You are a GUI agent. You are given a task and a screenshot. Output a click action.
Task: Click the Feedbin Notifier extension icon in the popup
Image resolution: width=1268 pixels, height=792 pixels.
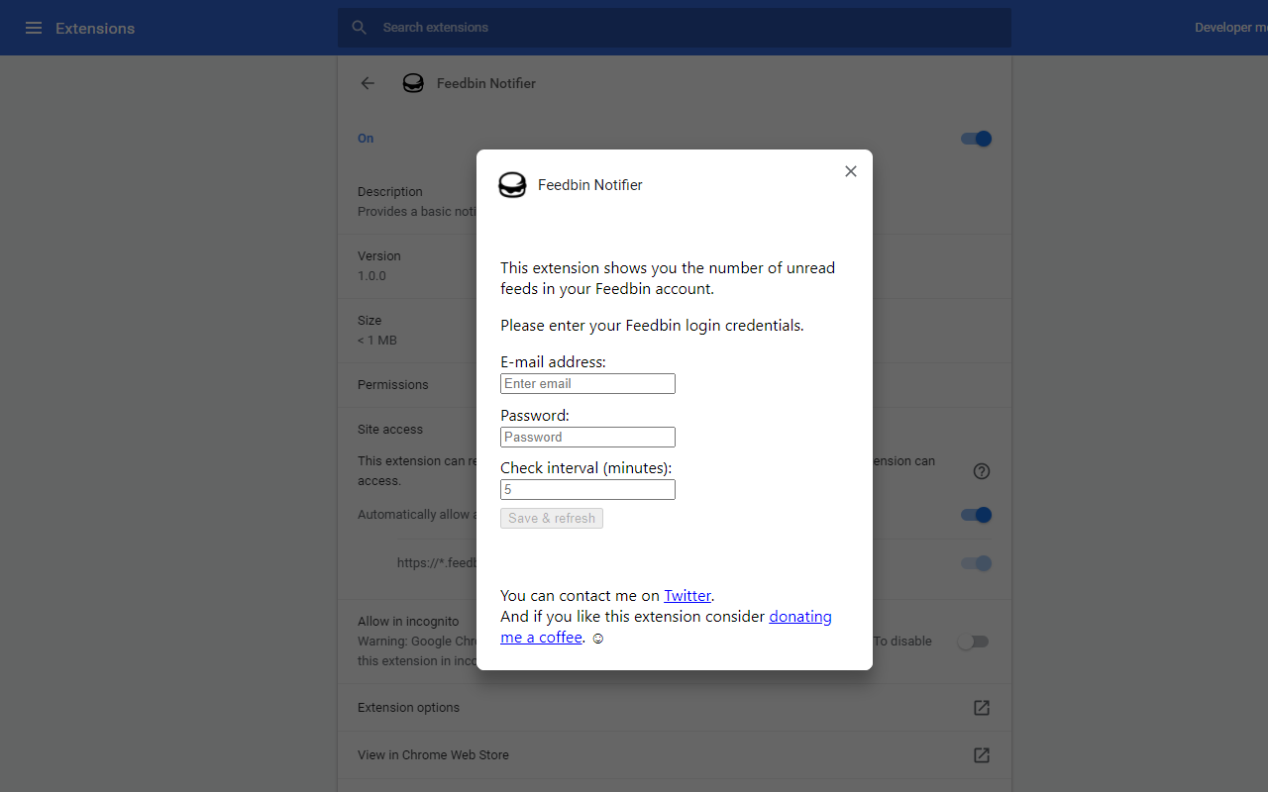512,184
